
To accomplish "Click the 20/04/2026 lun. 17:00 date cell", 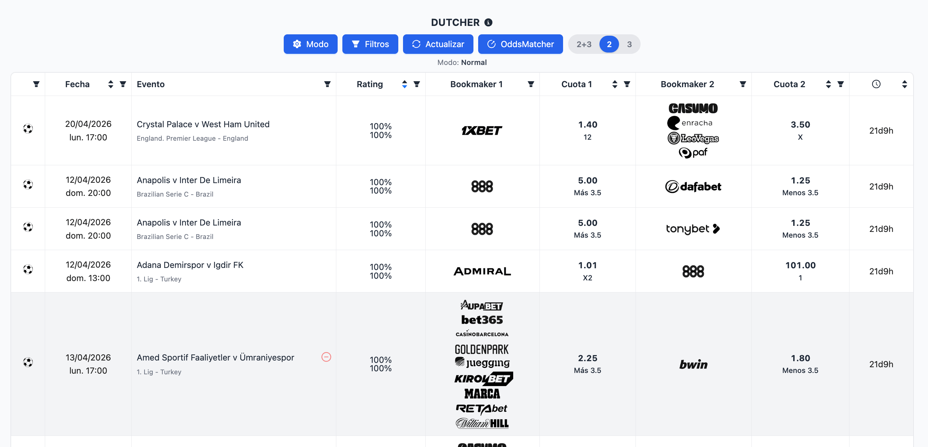I will click(x=88, y=130).
